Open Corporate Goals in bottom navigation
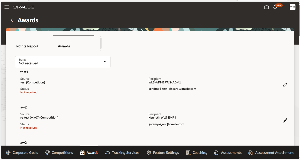 [x=22, y=153]
